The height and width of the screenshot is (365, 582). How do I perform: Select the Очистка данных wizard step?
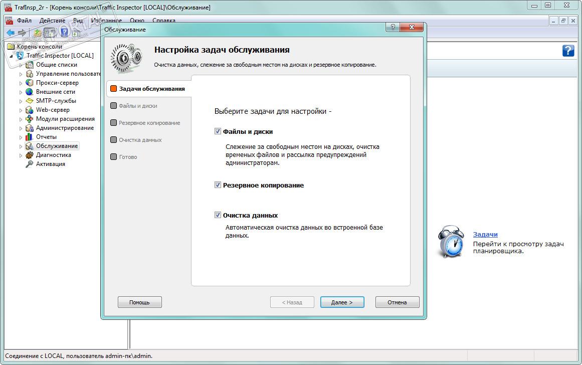(x=136, y=140)
